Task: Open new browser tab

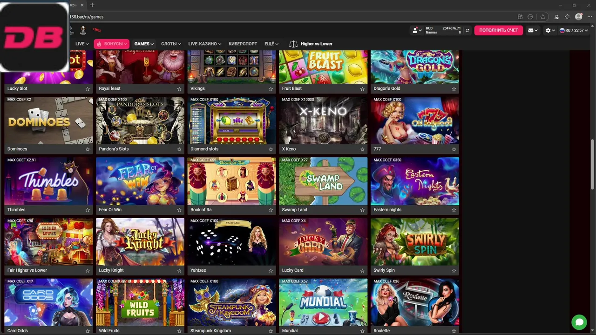Action: [x=92, y=5]
